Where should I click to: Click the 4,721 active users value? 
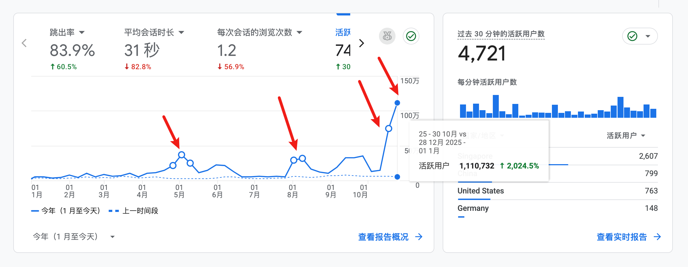(x=482, y=53)
